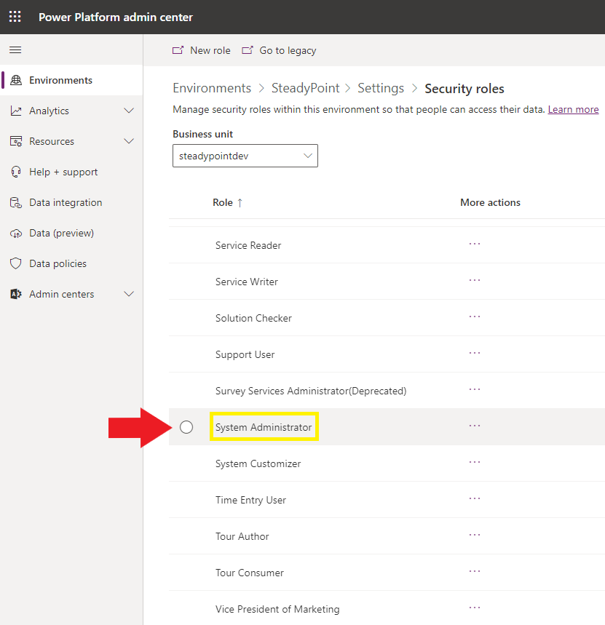Open more actions for Time Entry User
This screenshot has width=605, height=625.
click(x=475, y=498)
